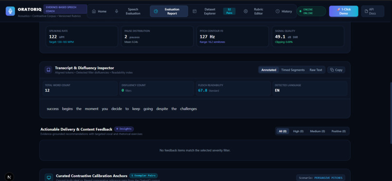This screenshot has height=181, width=392.
Task: Click the word "keep" in the transcript
Action: (136, 109)
